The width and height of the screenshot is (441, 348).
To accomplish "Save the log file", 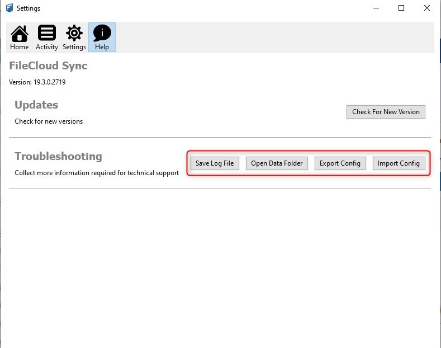I will click(215, 163).
